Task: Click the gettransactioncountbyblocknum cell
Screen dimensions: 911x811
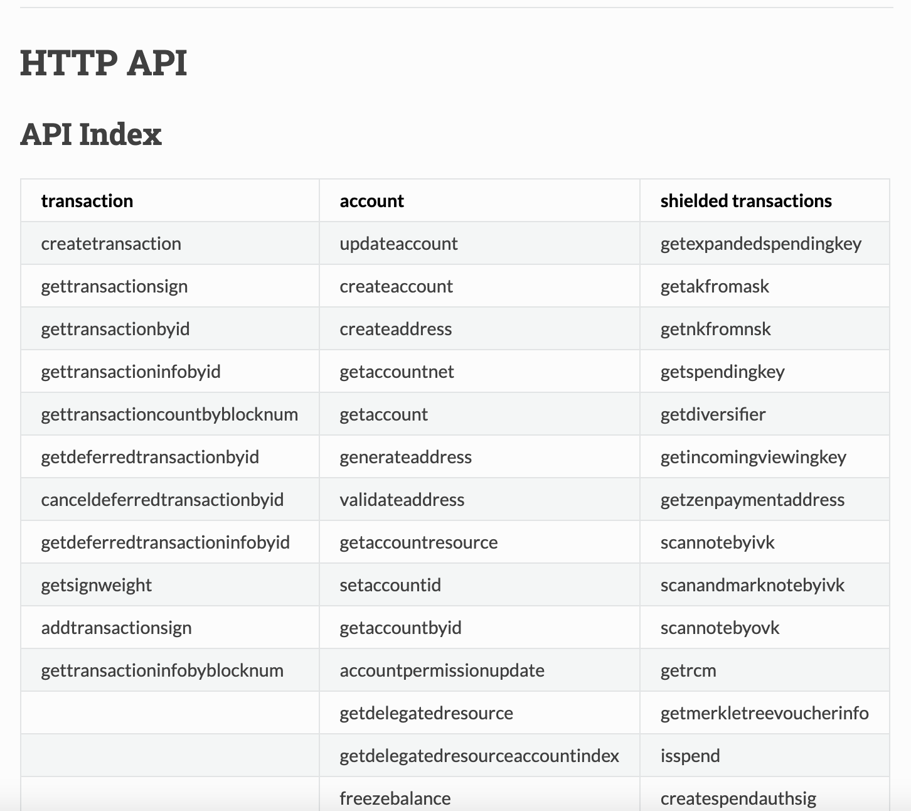Action: (x=169, y=414)
